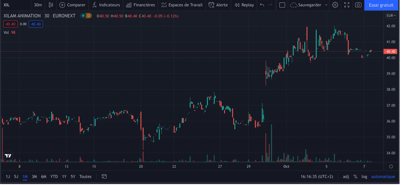Click the green market status dot

click(83, 16)
